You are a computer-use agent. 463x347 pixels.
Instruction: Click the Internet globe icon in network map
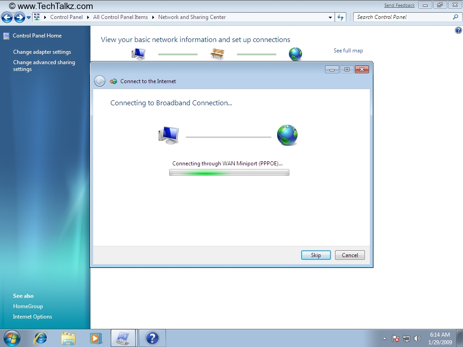(295, 54)
